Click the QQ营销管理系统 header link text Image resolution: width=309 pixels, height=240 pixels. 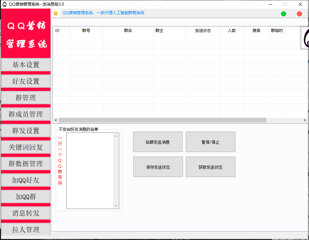pos(103,13)
